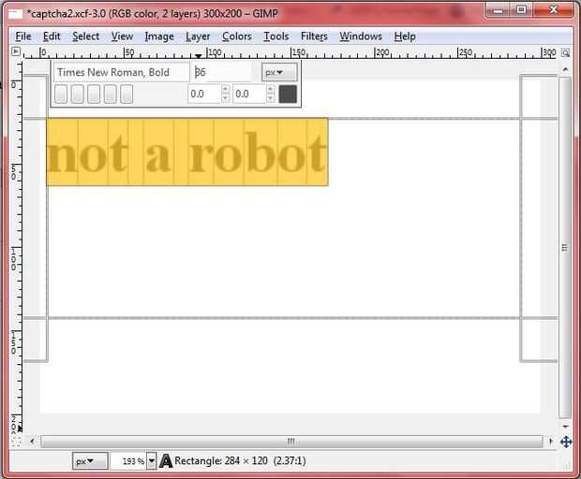Close the GIMP window
This screenshot has height=479, width=581.
click(554, 10)
